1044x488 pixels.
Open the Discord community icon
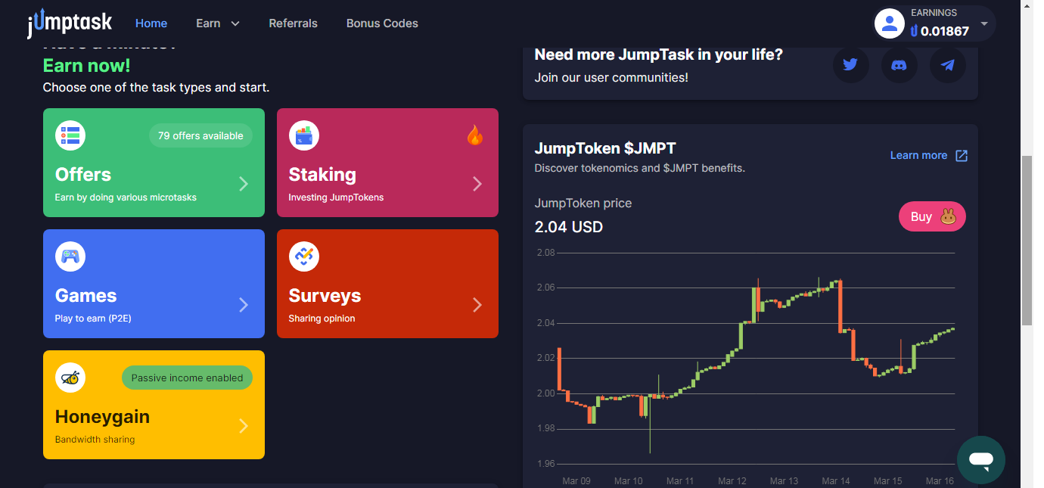click(900, 65)
